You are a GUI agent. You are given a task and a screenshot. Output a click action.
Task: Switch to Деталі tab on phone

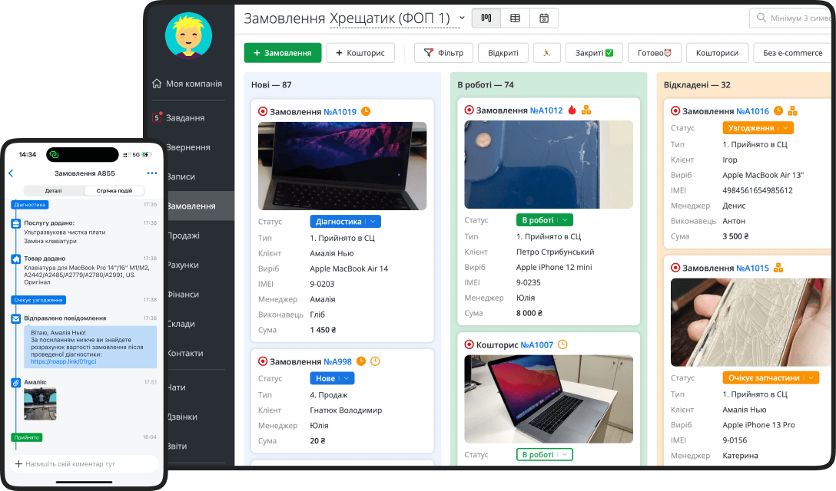pos(53,190)
